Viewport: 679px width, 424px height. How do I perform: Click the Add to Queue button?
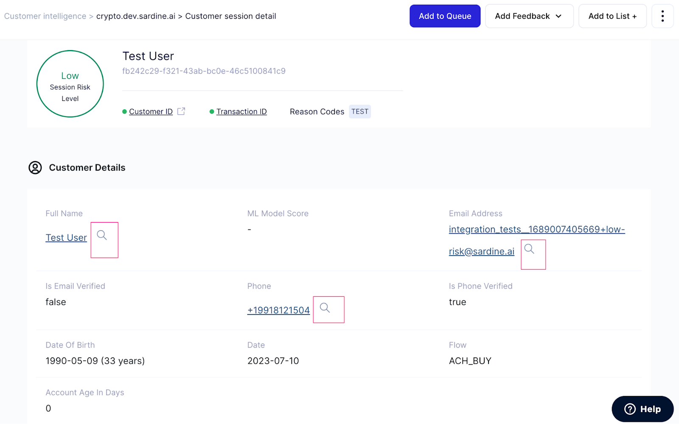click(x=445, y=16)
